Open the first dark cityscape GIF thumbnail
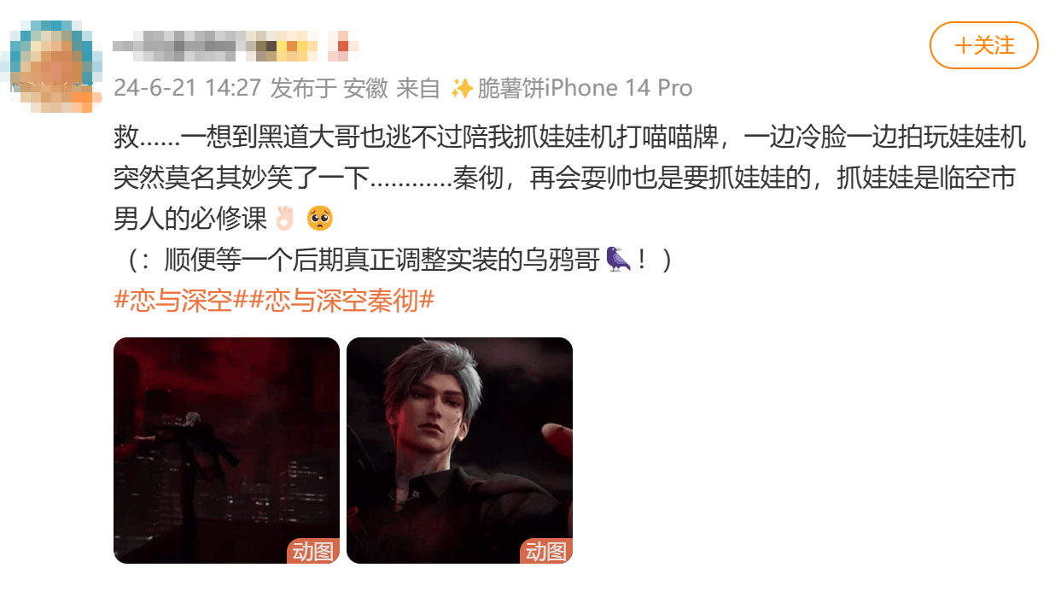1061x597 pixels. [x=226, y=450]
